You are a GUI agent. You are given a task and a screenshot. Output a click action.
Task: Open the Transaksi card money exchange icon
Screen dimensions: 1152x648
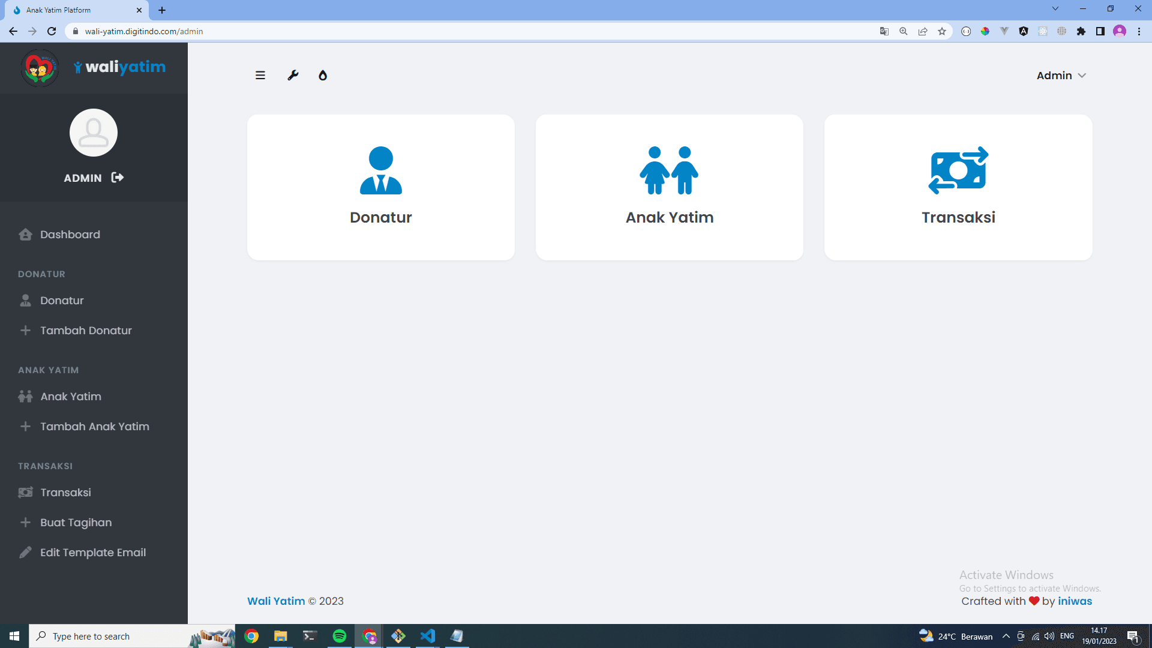(958, 187)
